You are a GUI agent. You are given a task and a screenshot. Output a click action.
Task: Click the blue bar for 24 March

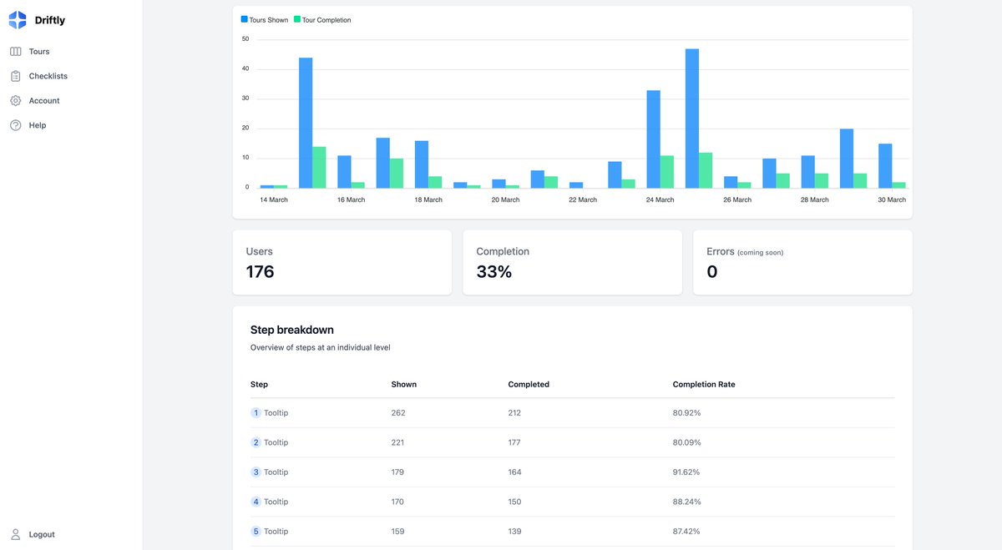coord(654,139)
